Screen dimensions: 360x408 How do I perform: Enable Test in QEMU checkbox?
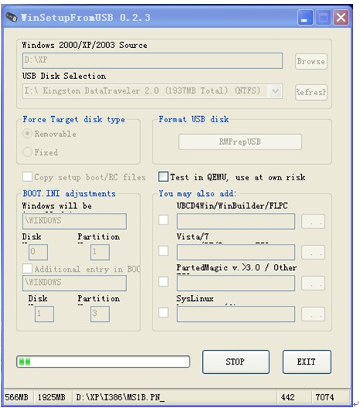(163, 177)
